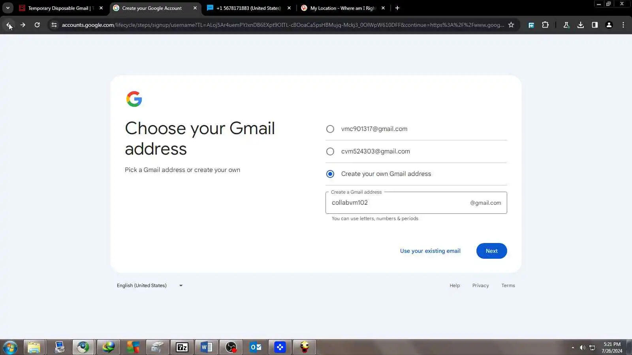Show browser downloads
Screen dimensions: 632x355
tap(580, 25)
